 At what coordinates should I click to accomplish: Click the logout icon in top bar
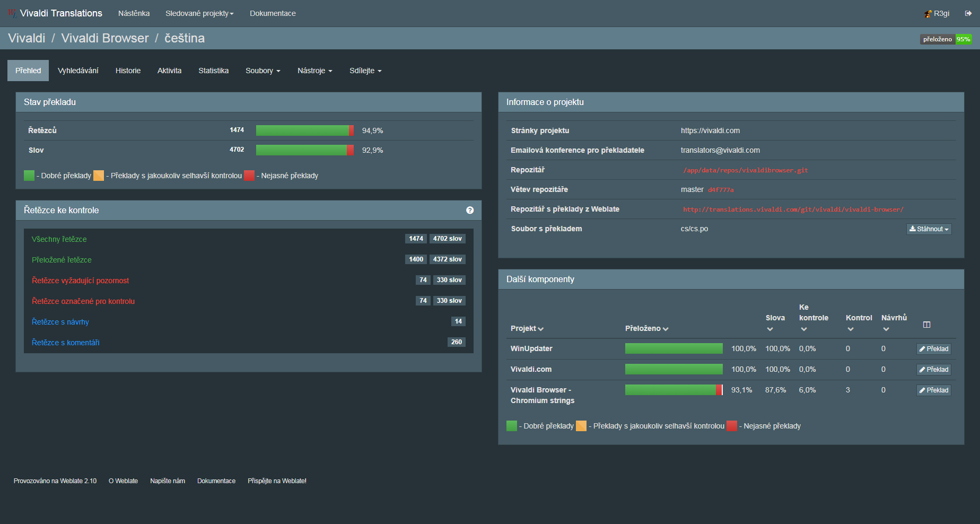968,13
